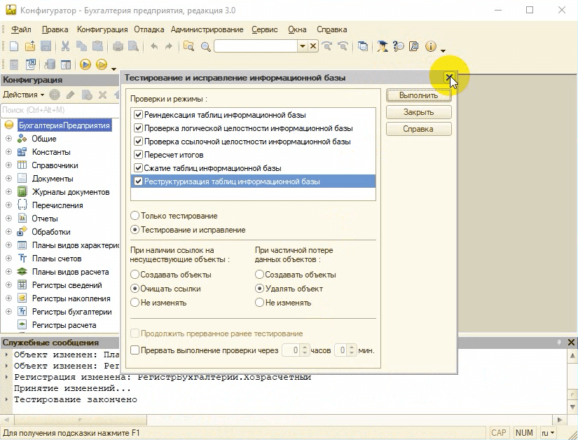Click the messages scroll right arrow
The height and width of the screenshot is (440, 578).
tap(560, 420)
